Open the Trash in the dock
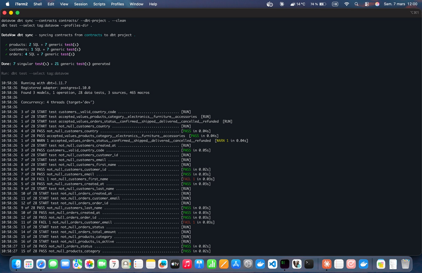Viewport: 422px width, 273px height. coord(405,263)
